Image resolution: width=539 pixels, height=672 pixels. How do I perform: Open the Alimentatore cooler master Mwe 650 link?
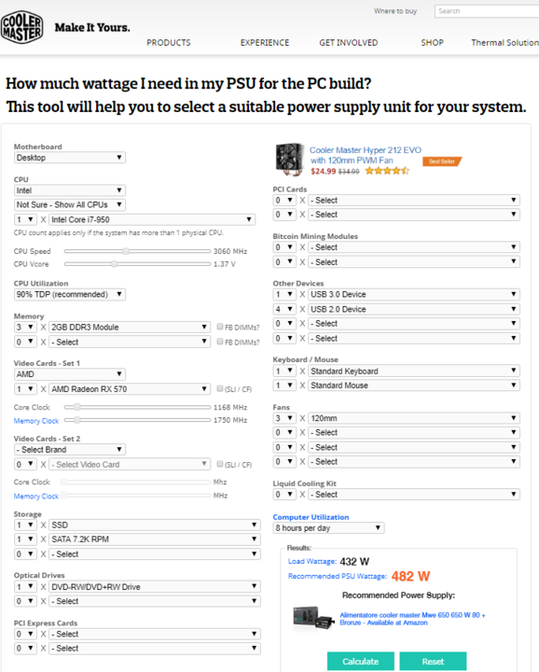coord(412,619)
